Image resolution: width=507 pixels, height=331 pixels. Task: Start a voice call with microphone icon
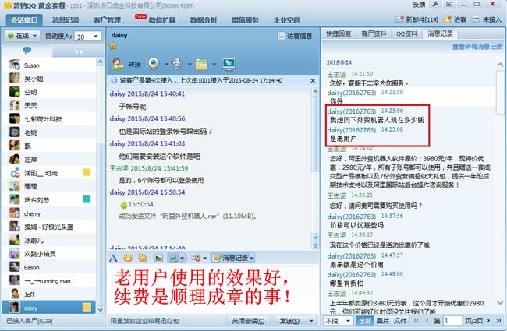177,64
